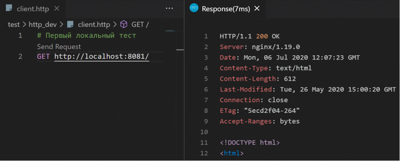This screenshot has width=400, height=161.
Task: Close the client.http editor tab
Action: [x=56, y=8]
